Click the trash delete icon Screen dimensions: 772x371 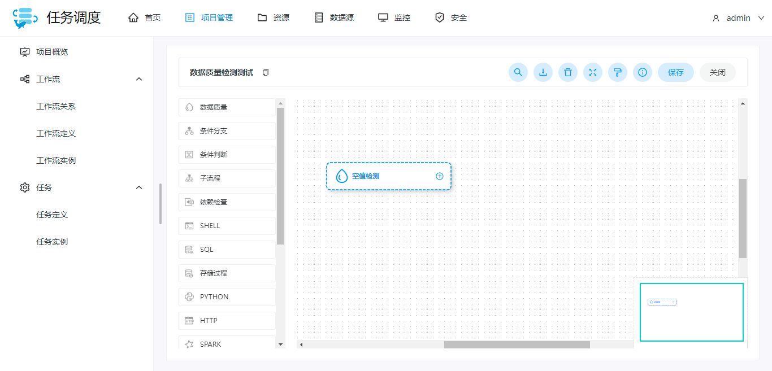point(568,72)
